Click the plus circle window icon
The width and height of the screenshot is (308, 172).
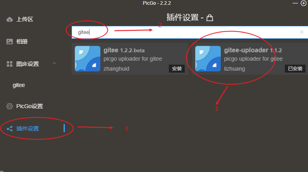[x=304, y=3]
